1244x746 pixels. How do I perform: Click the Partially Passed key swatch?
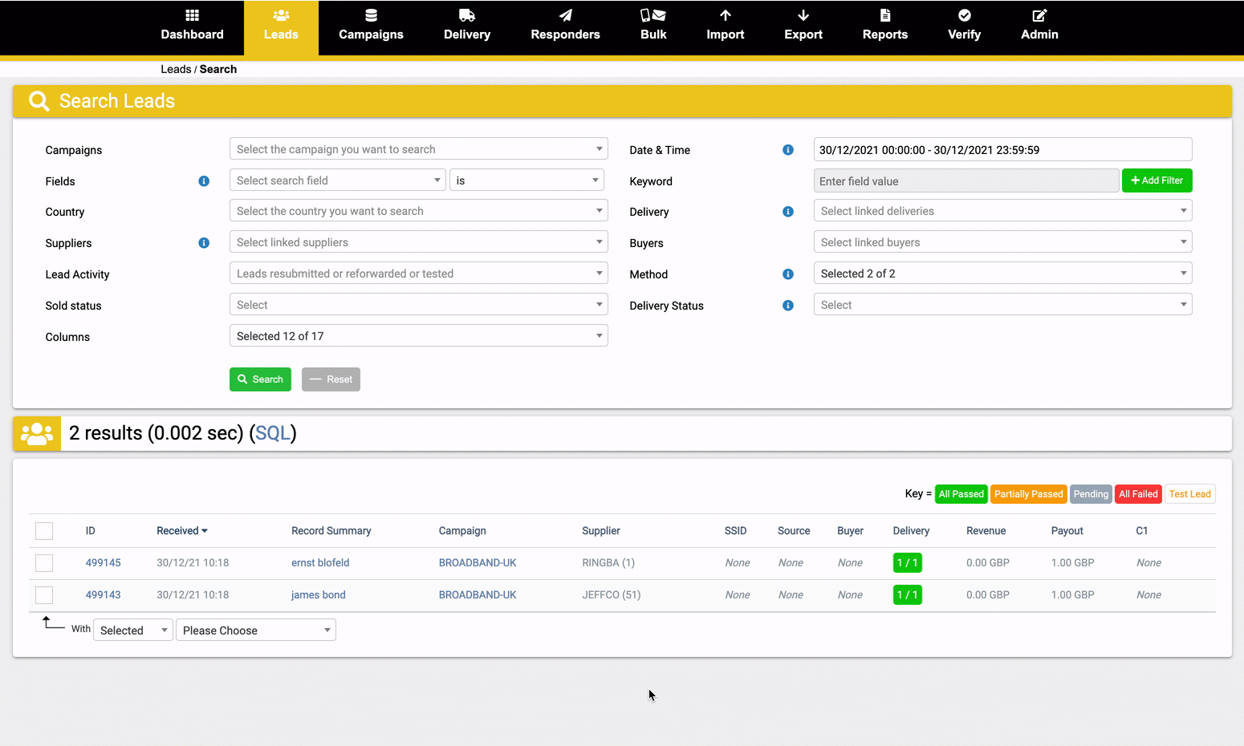[1029, 494]
